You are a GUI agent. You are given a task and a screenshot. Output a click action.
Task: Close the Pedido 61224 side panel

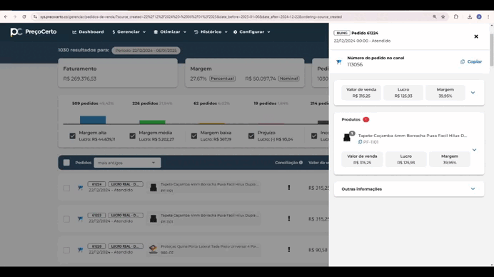pyautogui.click(x=476, y=36)
